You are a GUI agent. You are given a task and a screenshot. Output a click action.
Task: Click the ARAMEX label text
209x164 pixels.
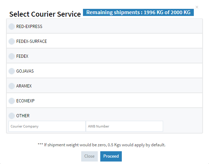pyautogui.click(x=24, y=86)
